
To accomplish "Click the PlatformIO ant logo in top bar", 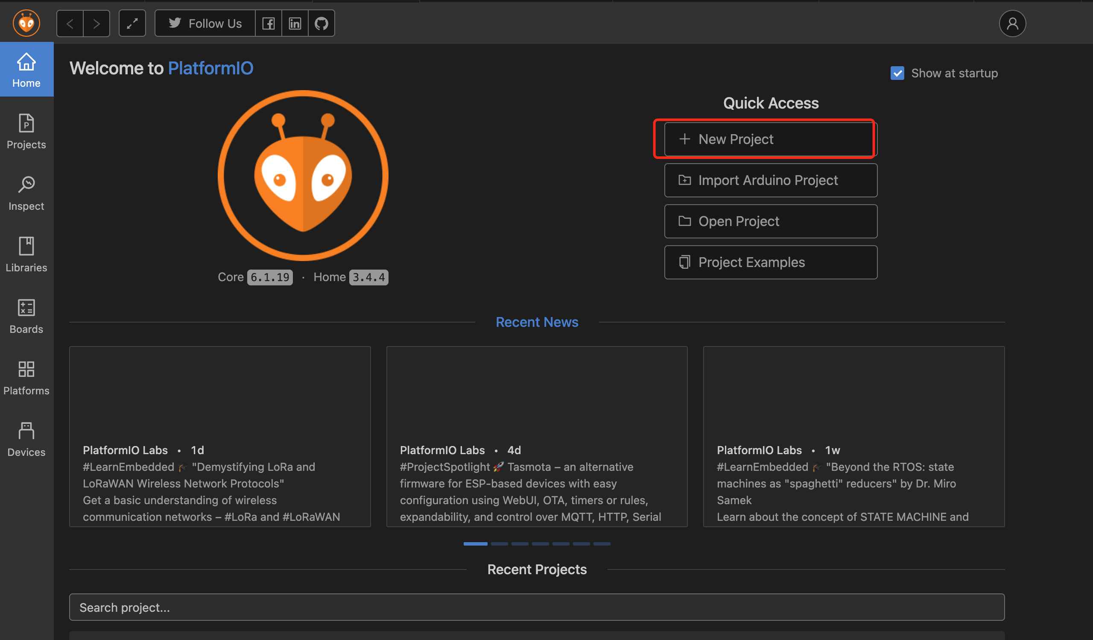I will (x=26, y=23).
